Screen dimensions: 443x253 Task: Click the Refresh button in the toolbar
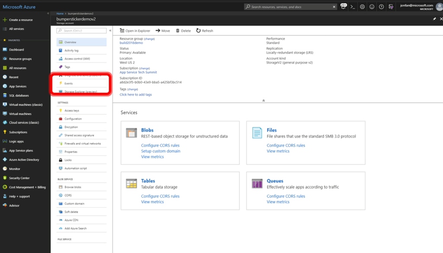coord(205,31)
